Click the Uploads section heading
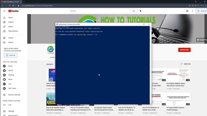Viewport: 207px width, 116px height. click(x=49, y=64)
